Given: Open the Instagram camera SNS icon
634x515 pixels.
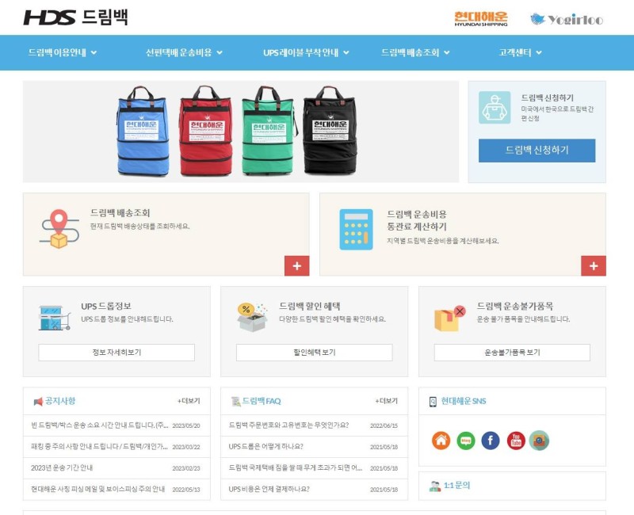Looking at the screenshot, I should (x=539, y=441).
